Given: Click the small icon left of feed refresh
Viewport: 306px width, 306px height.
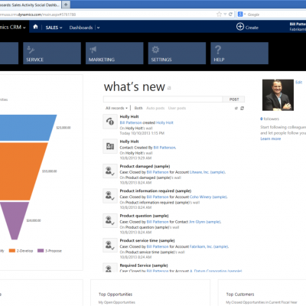Looking at the screenshot, I should tap(236, 109).
